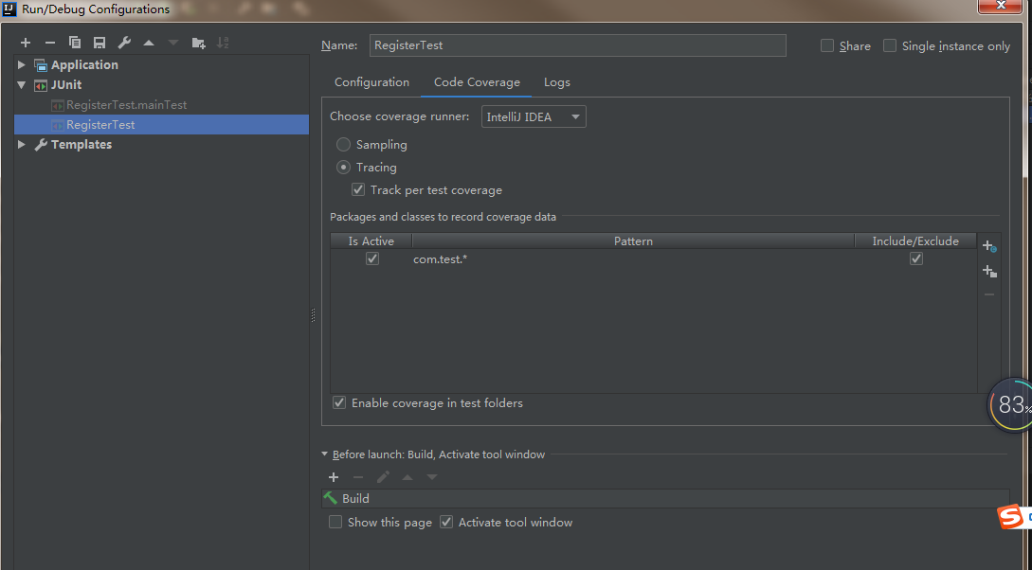
Task: Move configuration down in the list
Action: (173, 43)
